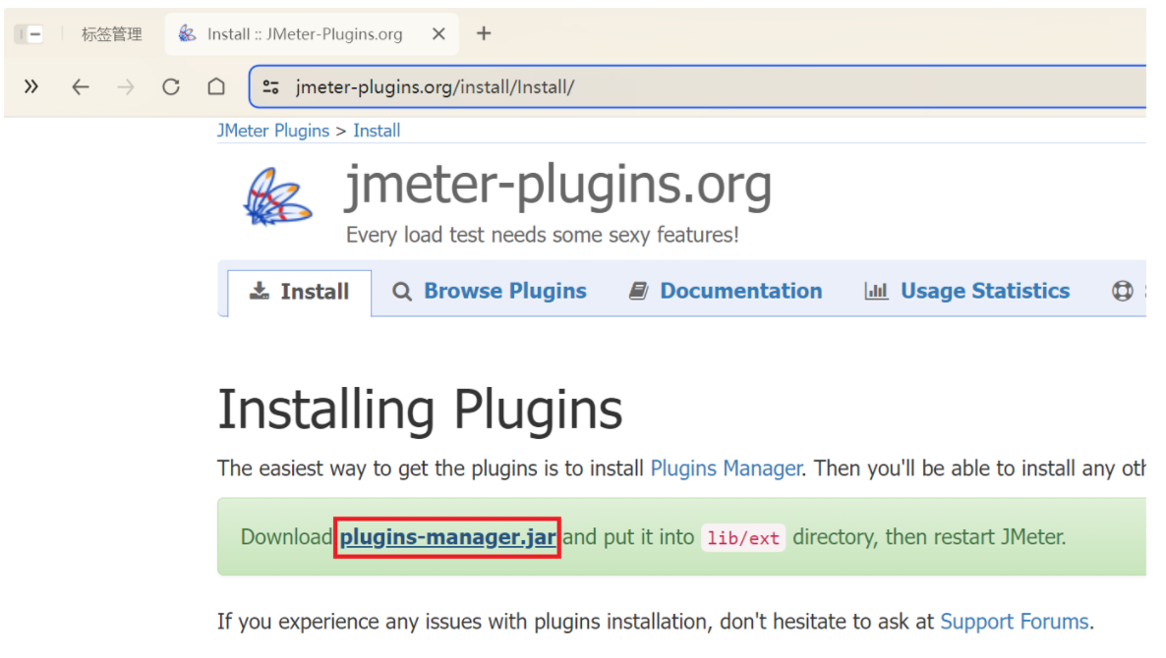Click tagline 'Every load test needs some sexy features!'
Image resolution: width=1166 pixels, height=658 pixels.
[x=542, y=236]
